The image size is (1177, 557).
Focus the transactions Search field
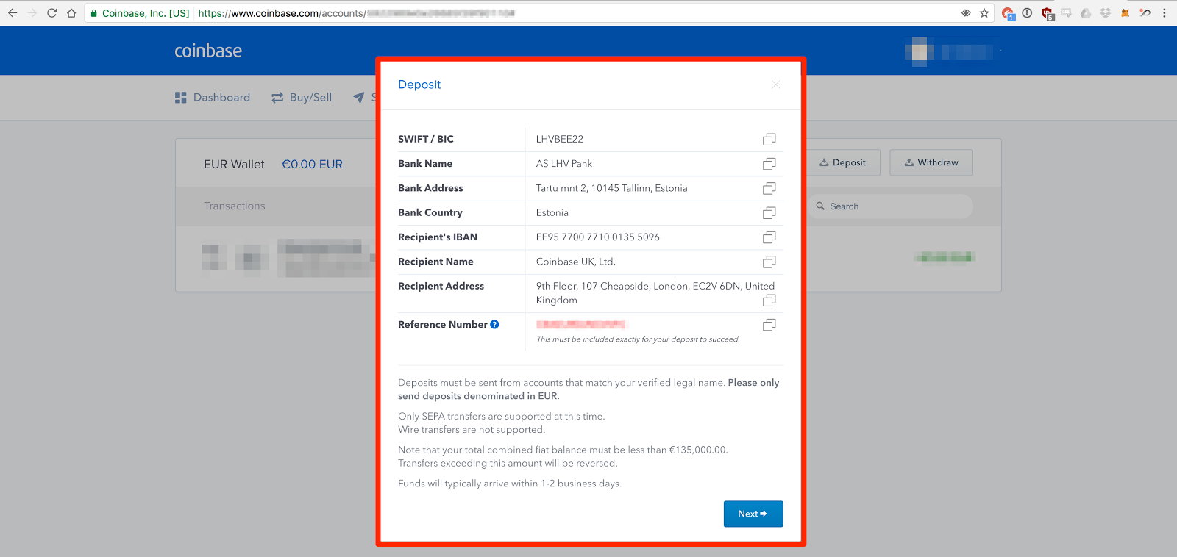tap(890, 206)
